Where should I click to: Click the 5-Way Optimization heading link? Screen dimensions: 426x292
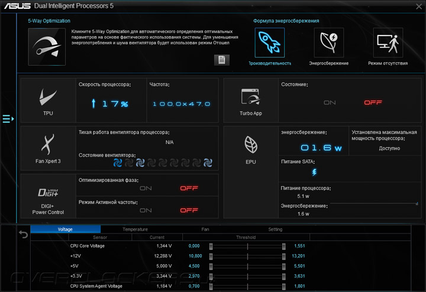click(49, 21)
